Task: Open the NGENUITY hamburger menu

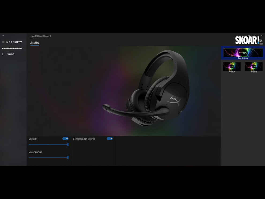Action: pyautogui.click(x=3, y=42)
